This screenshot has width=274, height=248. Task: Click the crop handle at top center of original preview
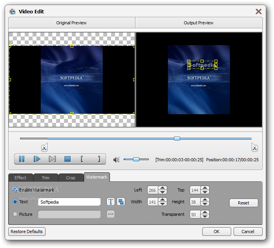pos(72,46)
